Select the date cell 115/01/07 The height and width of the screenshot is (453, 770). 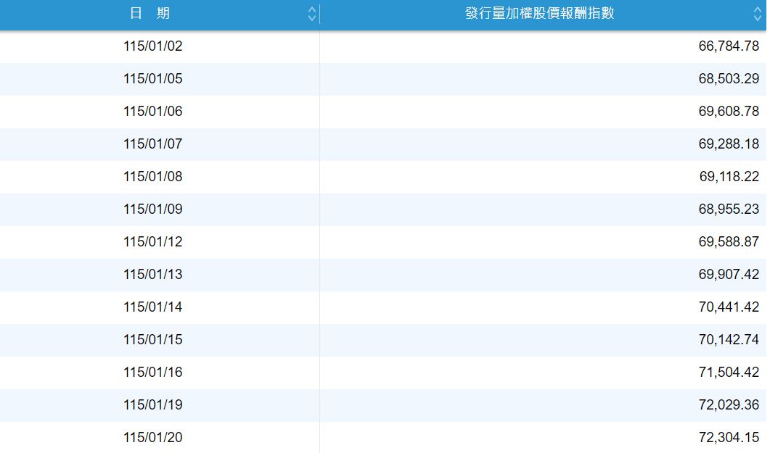pos(153,144)
